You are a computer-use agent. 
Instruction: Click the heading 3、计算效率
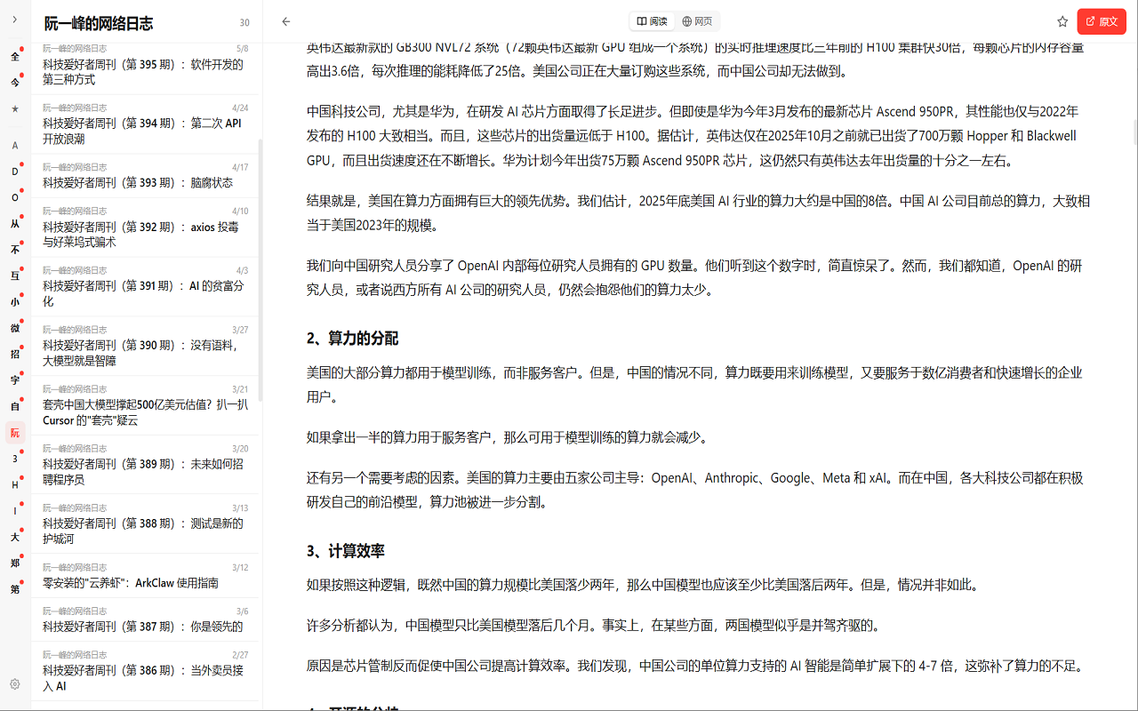click(345, 551)
